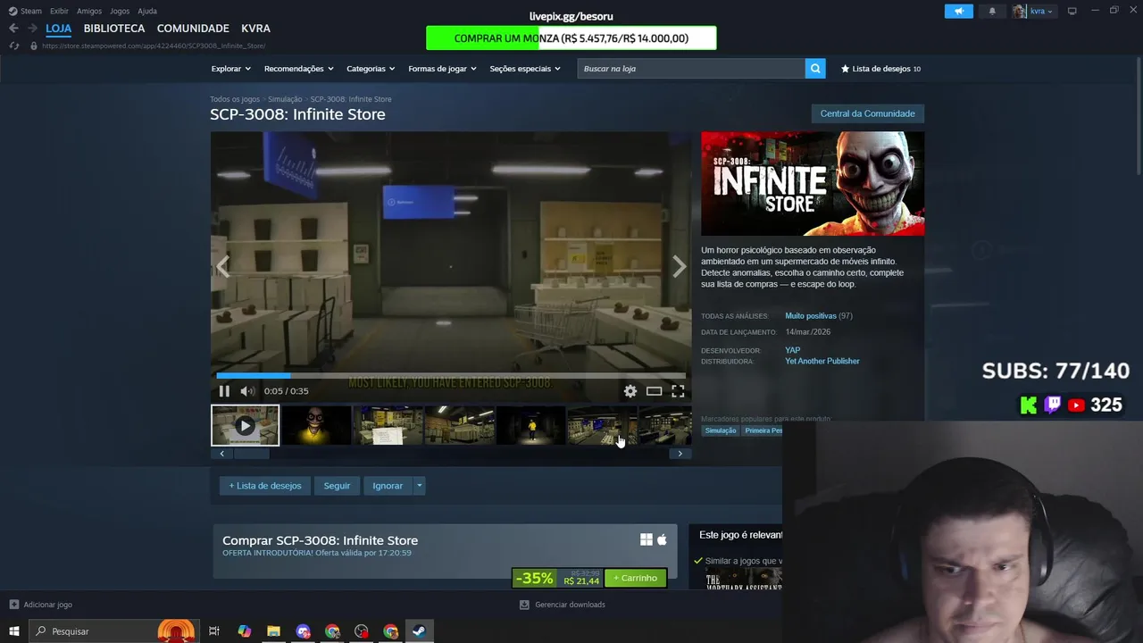Expand Formas de jogar menu
This screenshot has width=1143, height=643.
click(442, 69)
